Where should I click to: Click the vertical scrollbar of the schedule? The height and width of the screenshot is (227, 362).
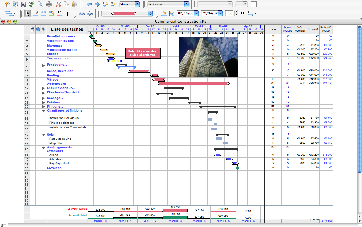(x=359, y=100)
